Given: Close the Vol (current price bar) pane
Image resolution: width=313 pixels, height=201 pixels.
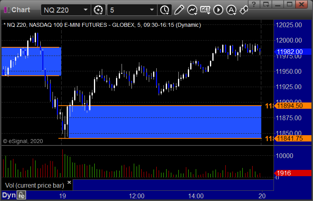Looking at the screenshot, I should [x=69, y=182].
